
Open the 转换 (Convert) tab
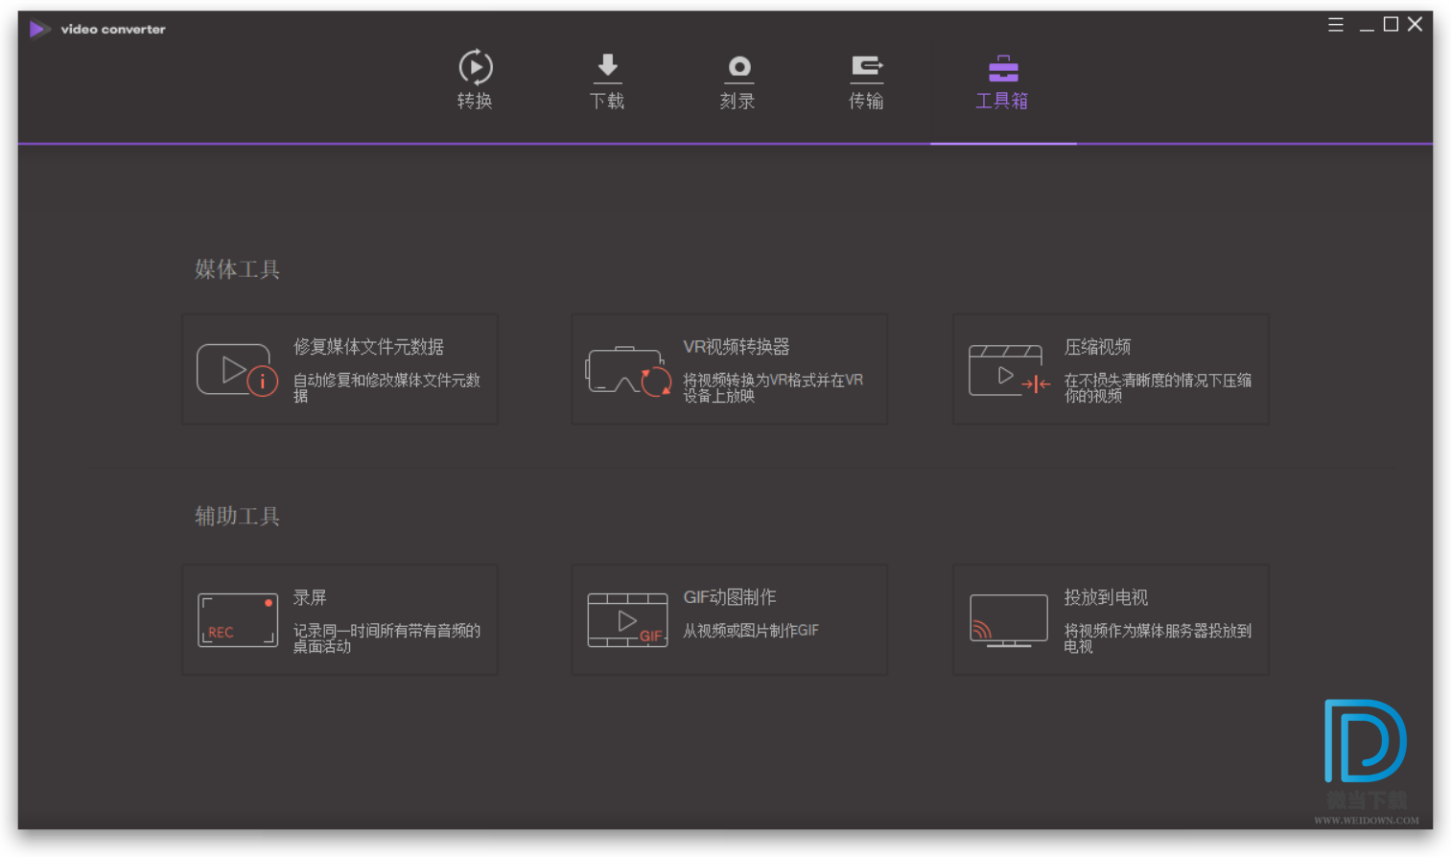pyautogui.click(x=475, y=81)
